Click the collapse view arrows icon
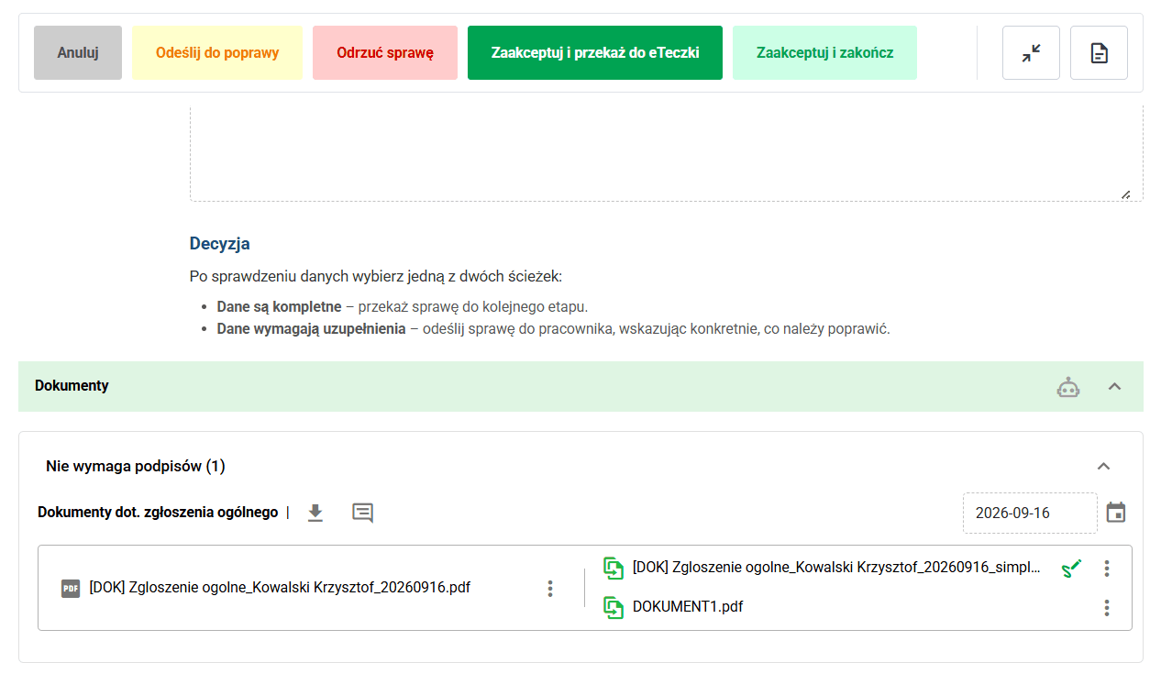Viewport: 1161px width, 696px height. coord(1031,53)
